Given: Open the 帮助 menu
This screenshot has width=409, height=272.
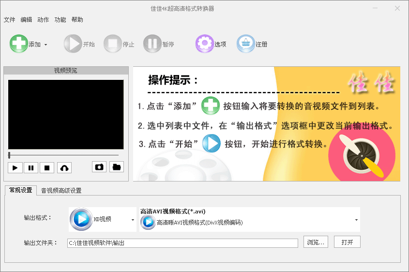Looking at the screenshot, I should 77,20.
